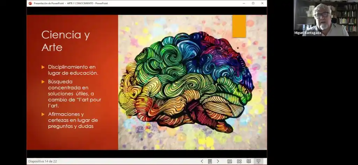Minimize the PowerPoint presentation window

click(244, 3)
